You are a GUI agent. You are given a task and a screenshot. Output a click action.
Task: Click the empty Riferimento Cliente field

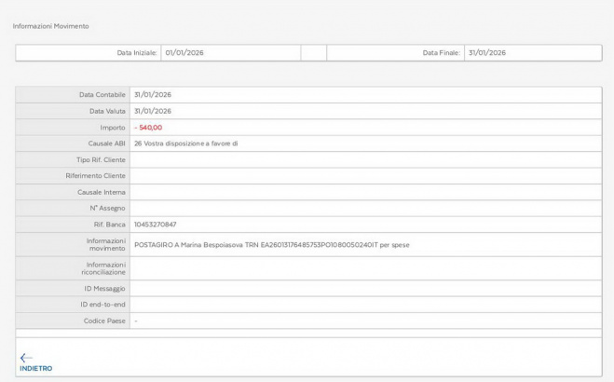pos(363,175)
